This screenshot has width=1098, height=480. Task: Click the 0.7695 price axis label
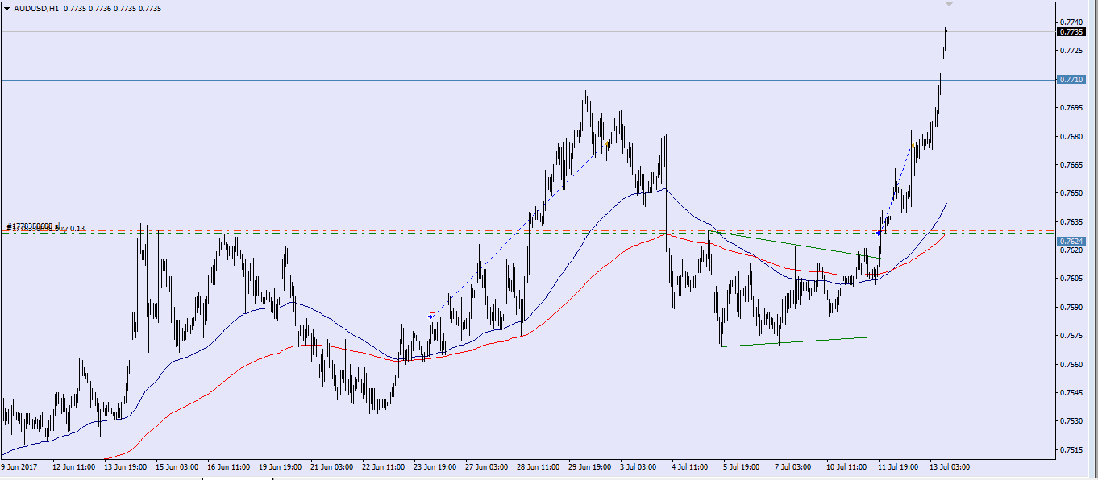tap(1071, 108)
